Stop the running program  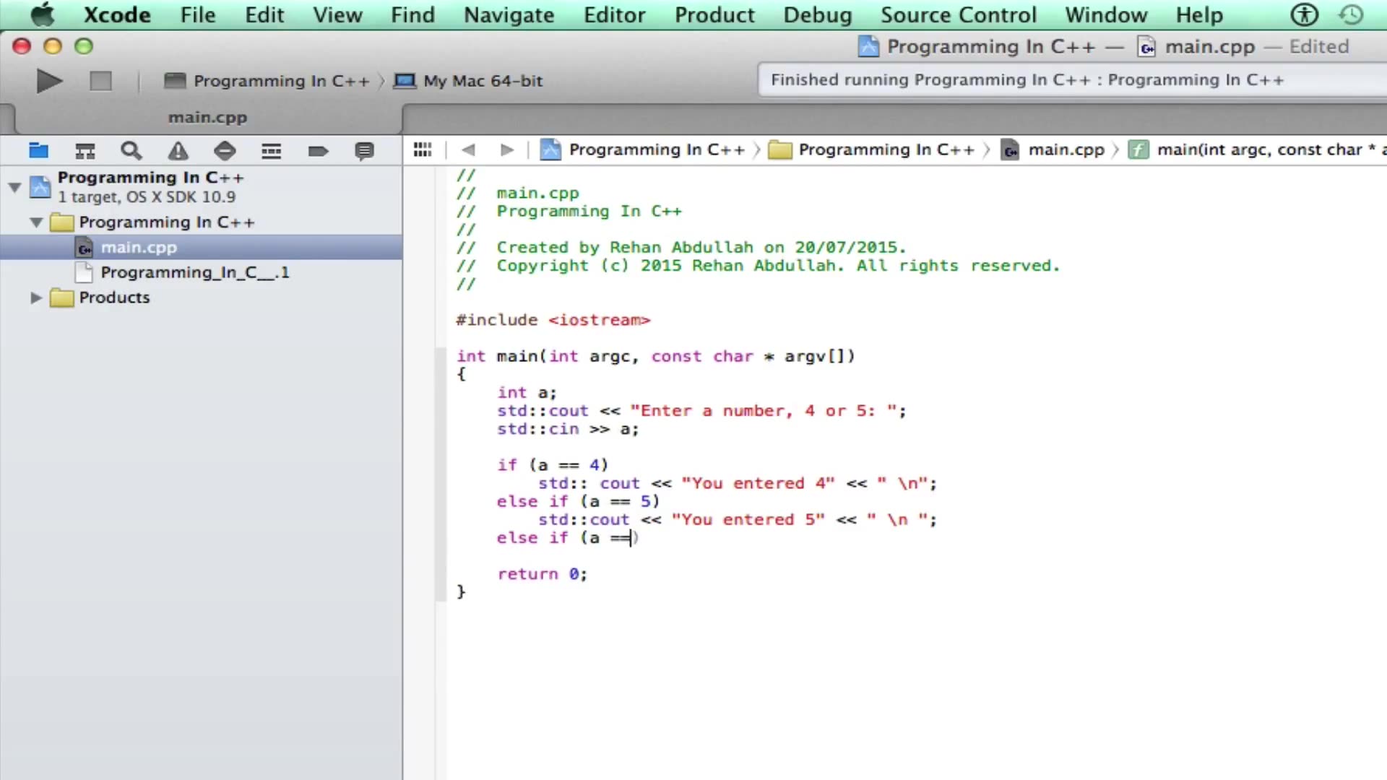(x=100, y=81)
